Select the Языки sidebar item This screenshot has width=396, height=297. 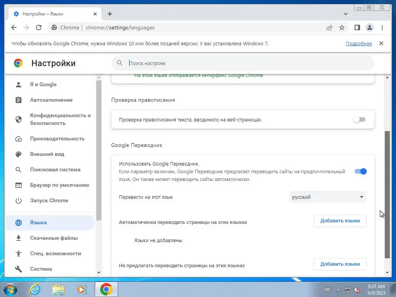pyautogui.click(x=50, y=222)
